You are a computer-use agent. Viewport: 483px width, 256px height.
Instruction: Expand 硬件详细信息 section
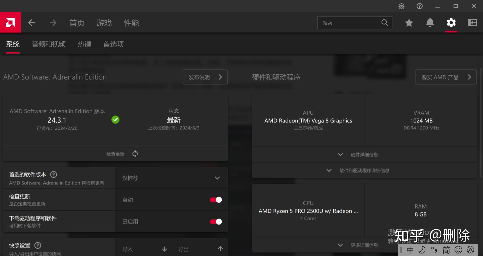364,155
